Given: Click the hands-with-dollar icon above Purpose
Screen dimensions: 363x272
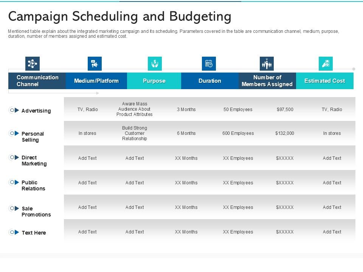Looking at the screenshot, I should (x=155, y=64).
